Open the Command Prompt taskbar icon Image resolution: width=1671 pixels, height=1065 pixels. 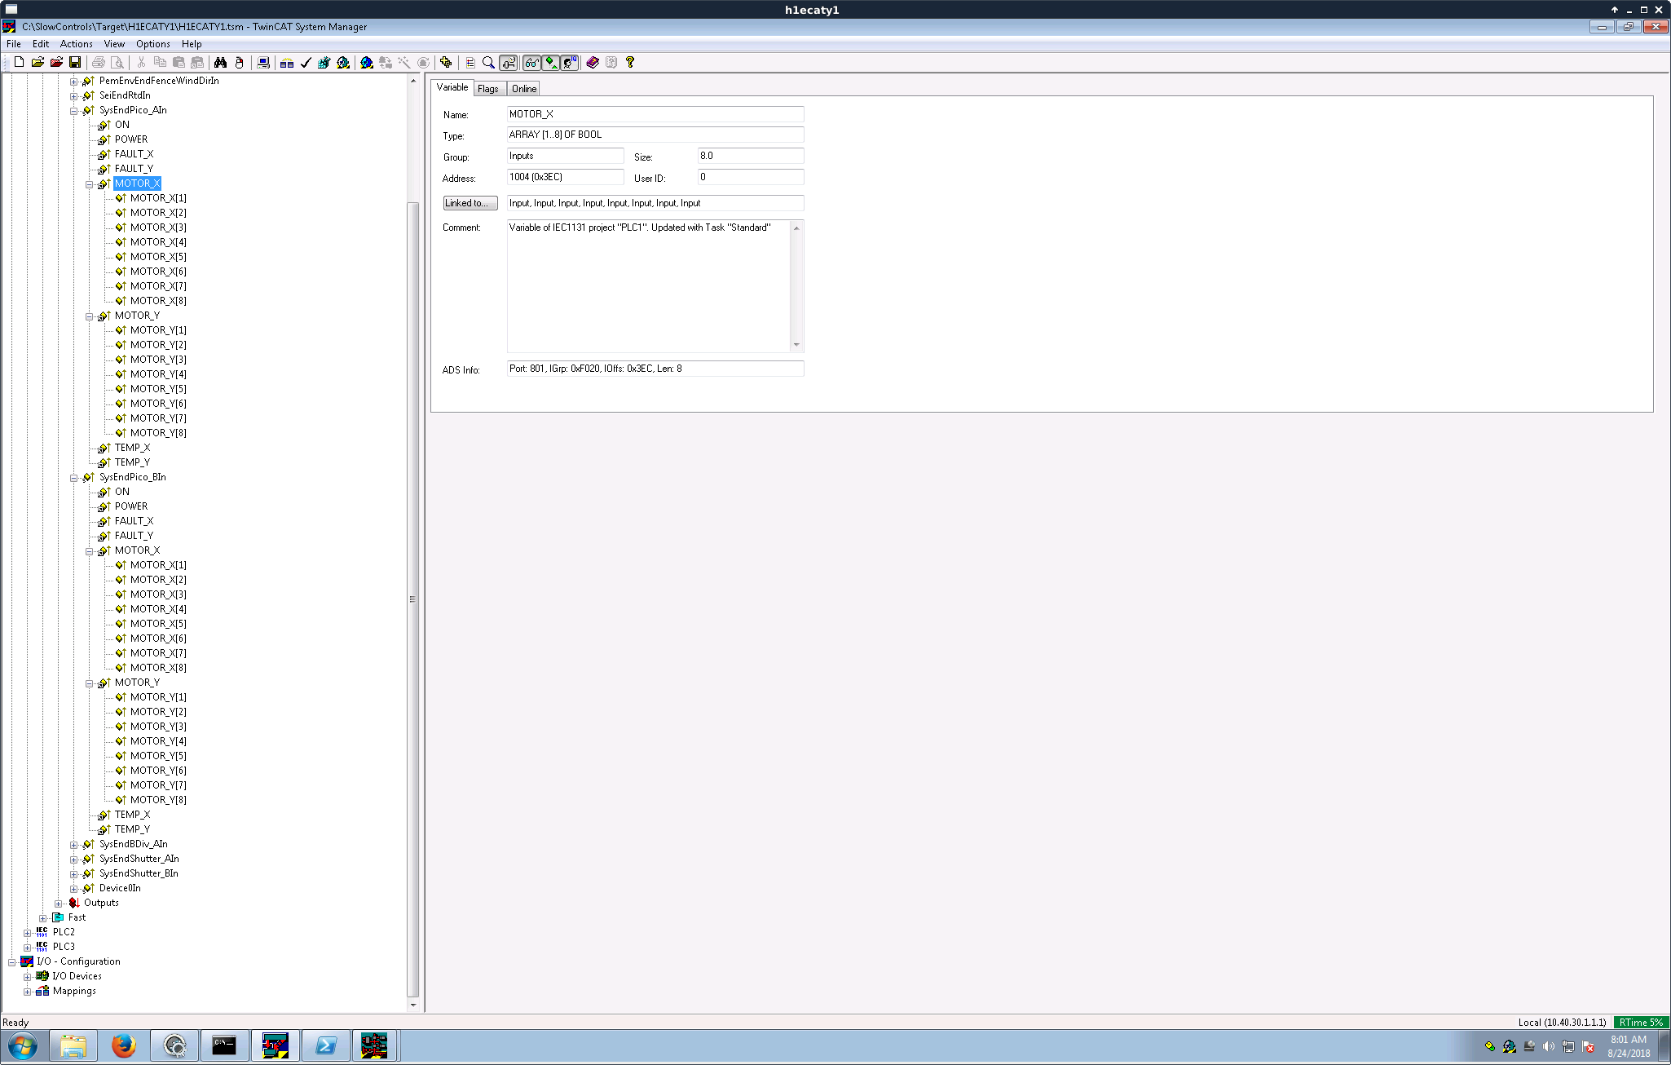tap(224, 1045)
